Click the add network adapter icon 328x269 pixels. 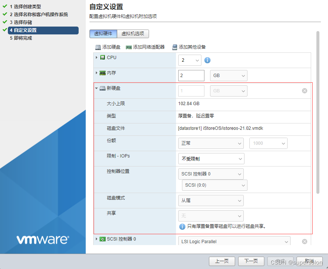pyautogui.click(x=129, y=48)
